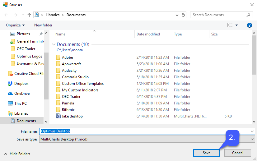This screenshot has height=161, width=257.
Task: Select OneDrive in navigation pane
Action: (x=19, y=94)
